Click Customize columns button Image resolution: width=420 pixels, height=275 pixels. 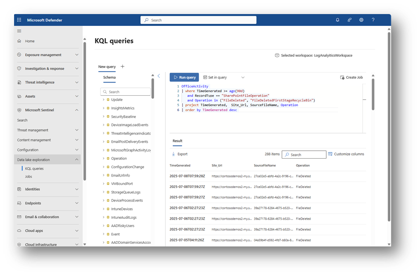(x=346, y=154)
